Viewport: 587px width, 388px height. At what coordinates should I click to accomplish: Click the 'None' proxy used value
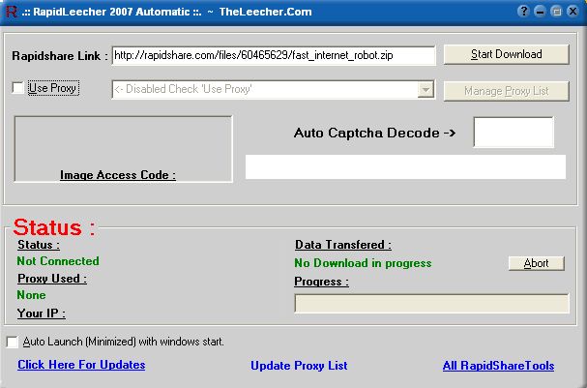point(32,295)
